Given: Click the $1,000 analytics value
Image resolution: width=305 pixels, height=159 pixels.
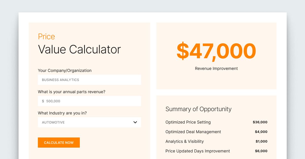Looking at the screenshot, I should [261, 141].
